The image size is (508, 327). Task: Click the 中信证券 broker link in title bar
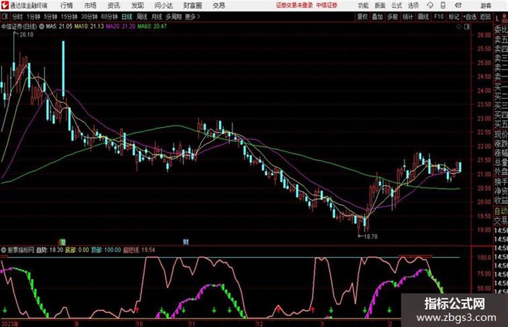click(x=327, y=5)
